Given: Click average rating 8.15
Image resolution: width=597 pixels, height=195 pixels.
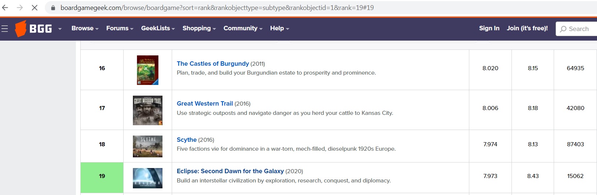Looking at the screenshot, I should (533, 68).
